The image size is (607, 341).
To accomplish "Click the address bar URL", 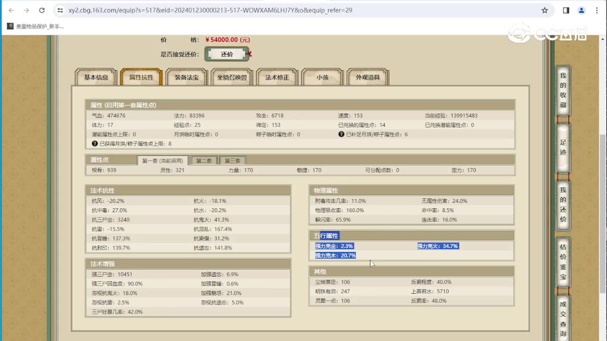I will tap(210, 10).
